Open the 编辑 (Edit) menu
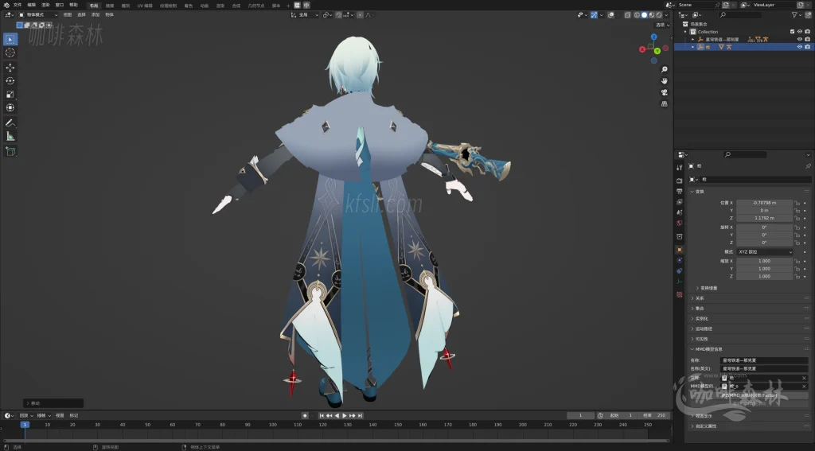The image size is (815, 451). [31, 5]
